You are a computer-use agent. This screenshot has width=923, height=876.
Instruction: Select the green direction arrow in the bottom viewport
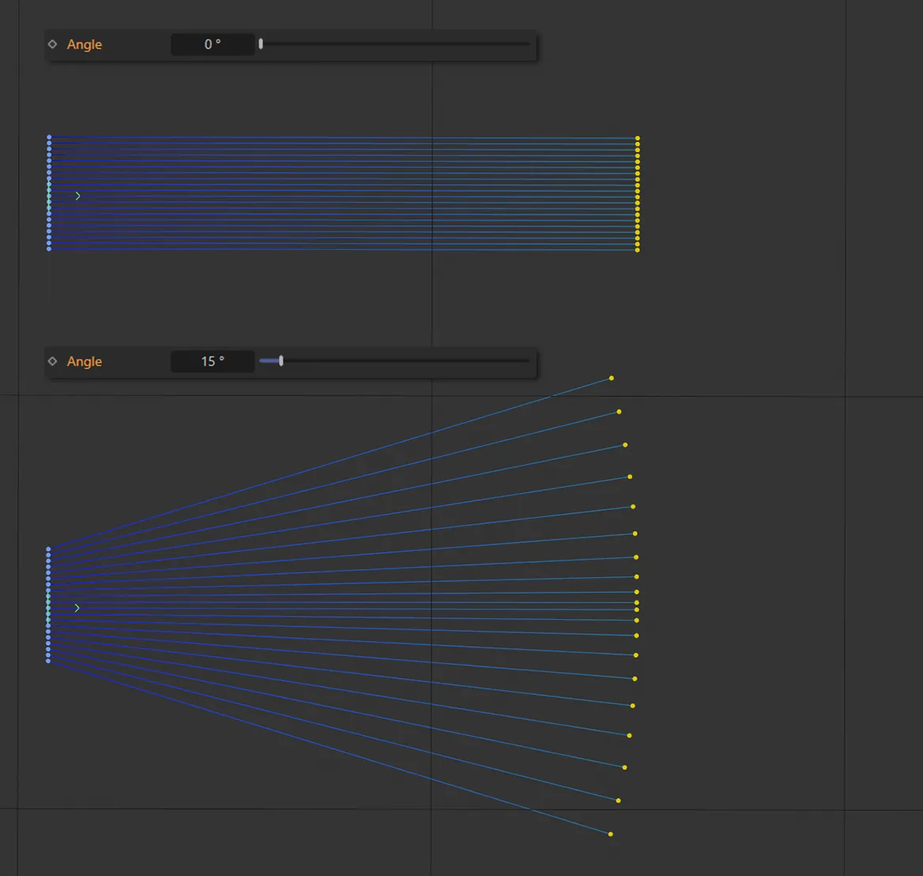77,608
